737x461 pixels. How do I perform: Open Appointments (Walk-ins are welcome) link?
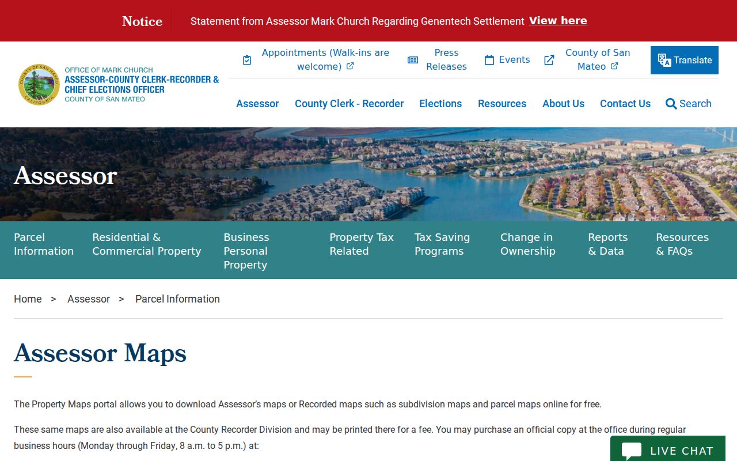[x=325, y=59]
